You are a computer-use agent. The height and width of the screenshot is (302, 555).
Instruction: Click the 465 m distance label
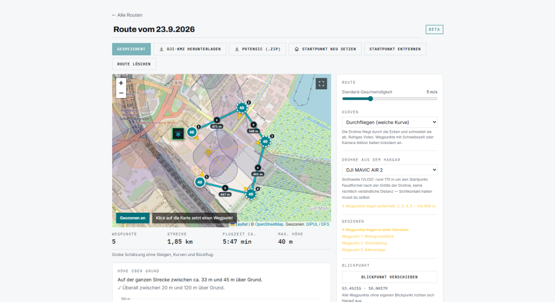[x=257, y=174]
